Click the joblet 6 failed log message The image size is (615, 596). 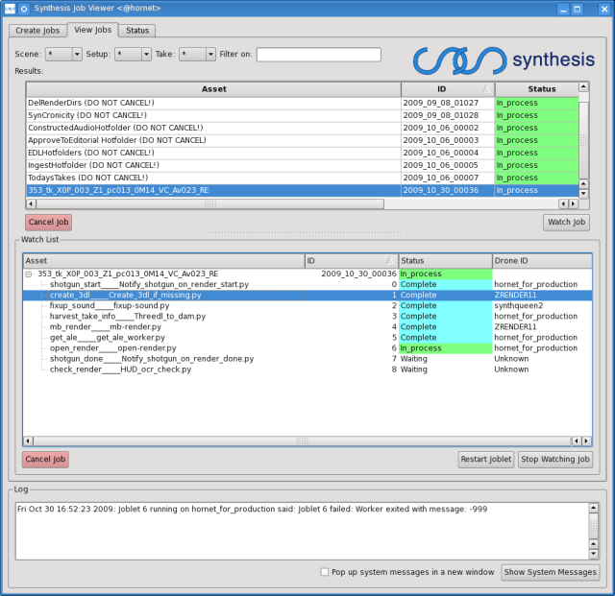252,509
